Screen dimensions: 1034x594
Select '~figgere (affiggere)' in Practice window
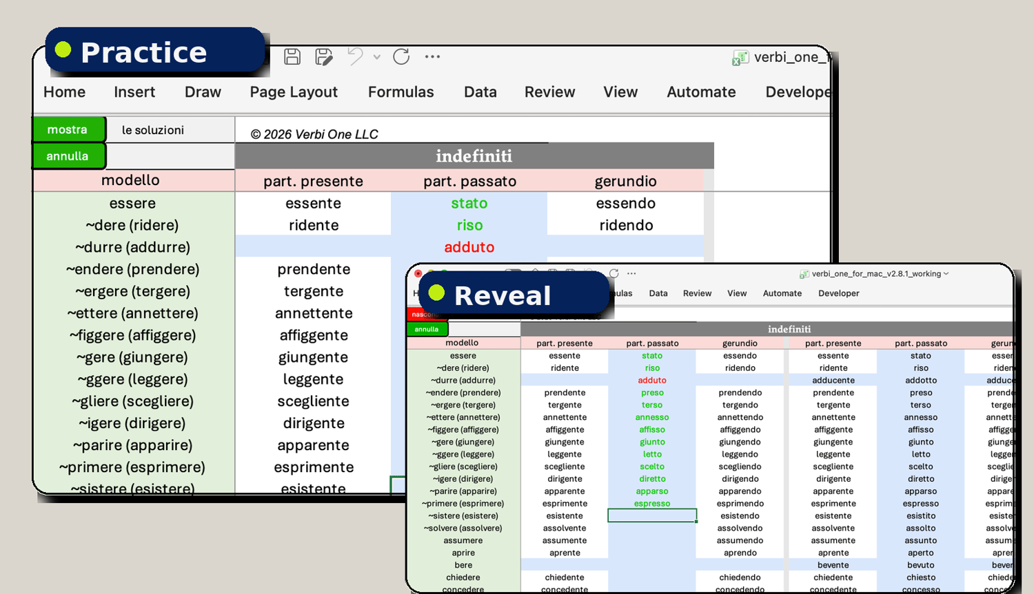pyautogui.click(x=134, y=335)
